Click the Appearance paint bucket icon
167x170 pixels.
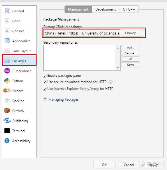(7, 41)
